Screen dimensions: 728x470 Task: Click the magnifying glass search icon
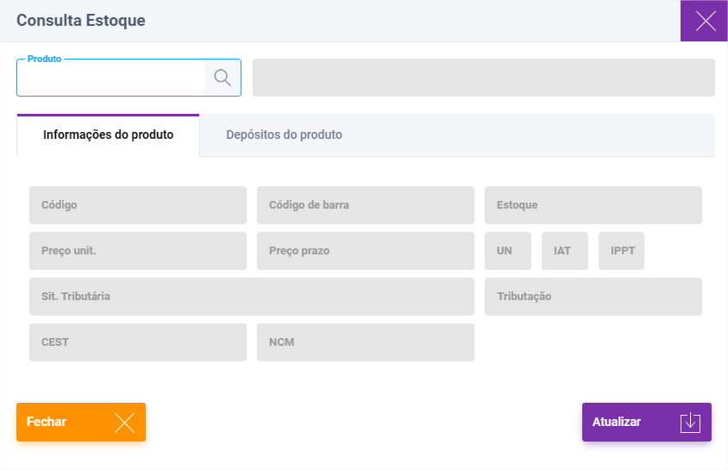(x=223, y=78)
